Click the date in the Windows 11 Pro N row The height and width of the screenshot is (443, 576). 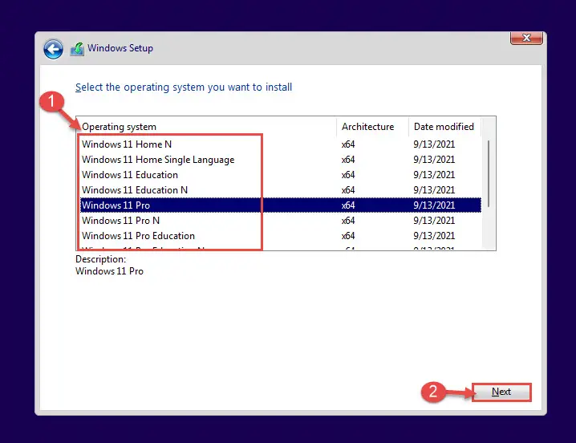434,221
